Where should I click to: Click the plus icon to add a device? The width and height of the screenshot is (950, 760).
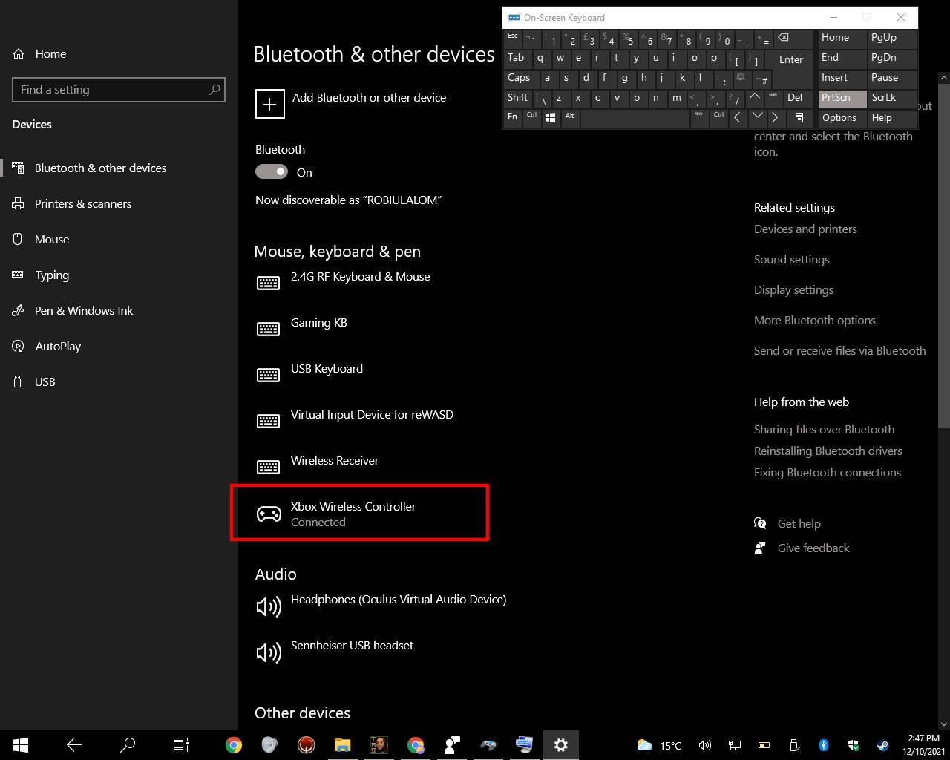270,104
